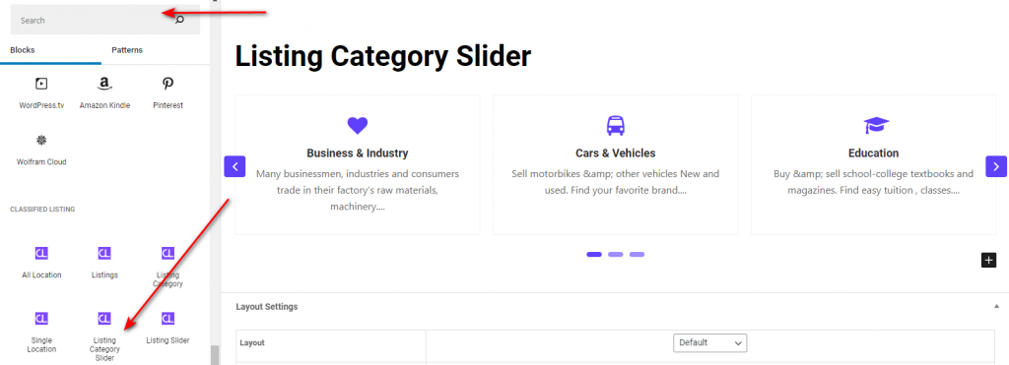1009x365 pixels.
Task: Open the Layout Default dropdown
Action: click(x=709, y=342)
